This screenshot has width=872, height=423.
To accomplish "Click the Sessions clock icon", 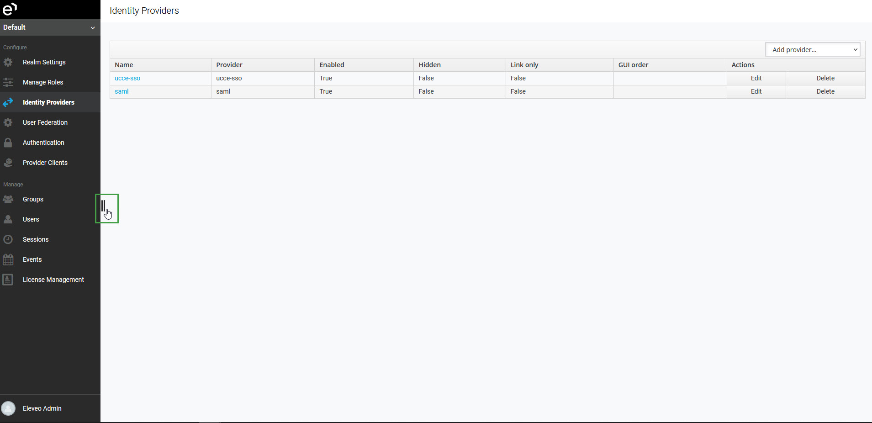I will point(8,239).
